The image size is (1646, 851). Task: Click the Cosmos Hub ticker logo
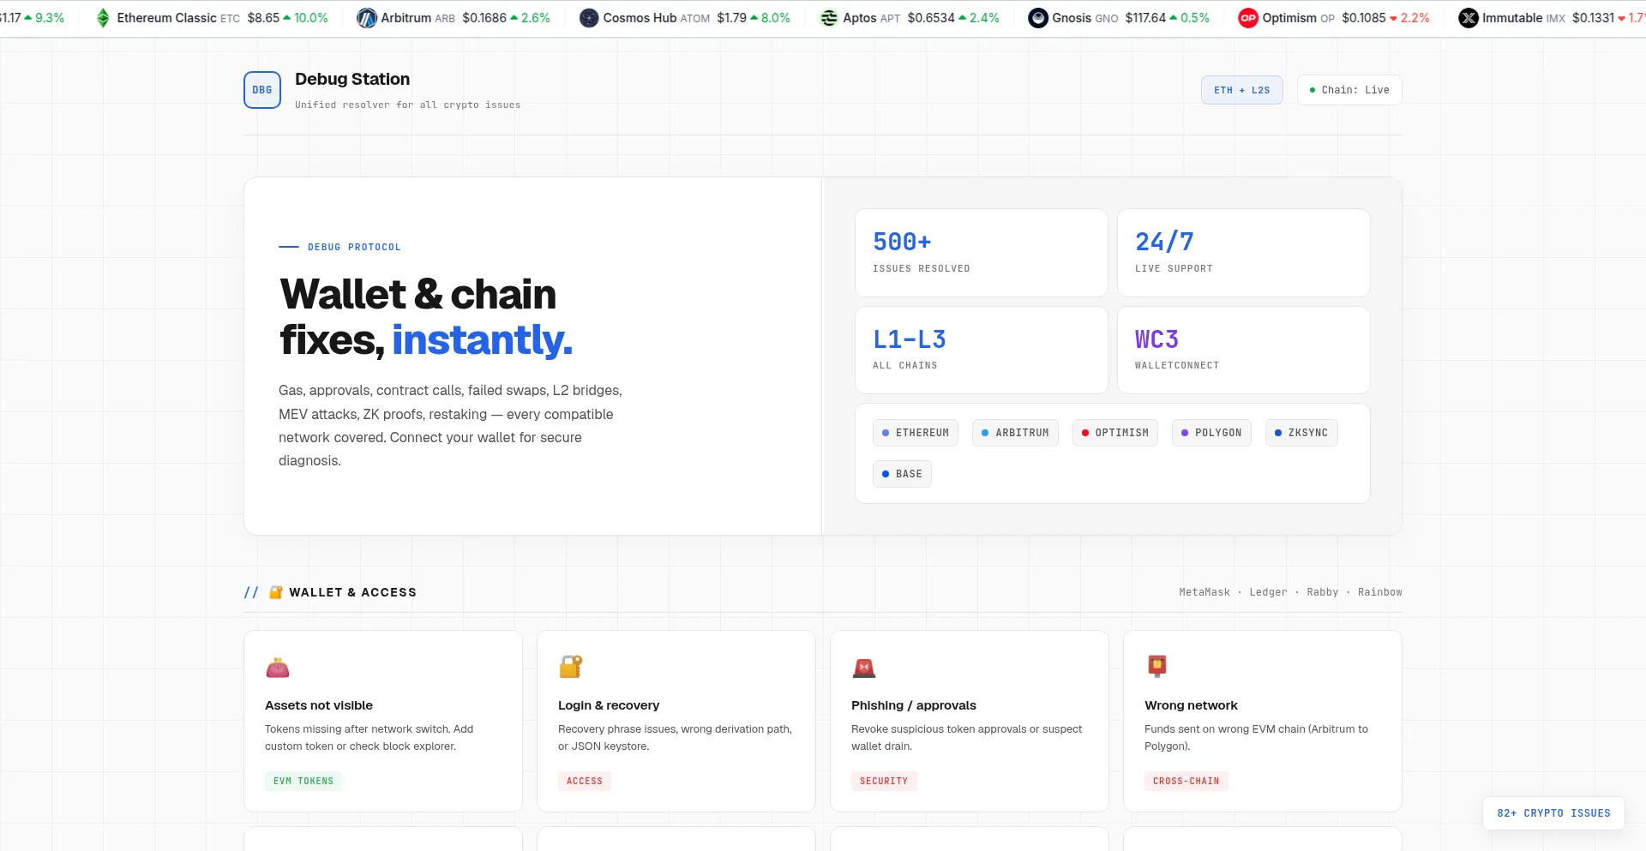tap(589, 18)
